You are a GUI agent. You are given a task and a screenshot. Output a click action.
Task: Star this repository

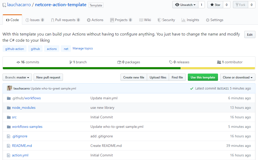tap(215, 5)
